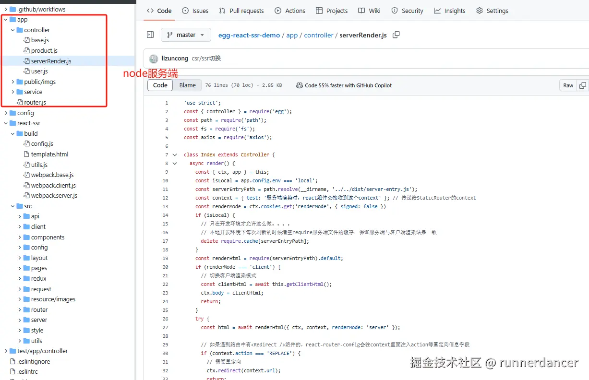The height and width of the screenshot is (380, 589).
Task: Switch to Projects tab
Action: click(x=332, y=11)
